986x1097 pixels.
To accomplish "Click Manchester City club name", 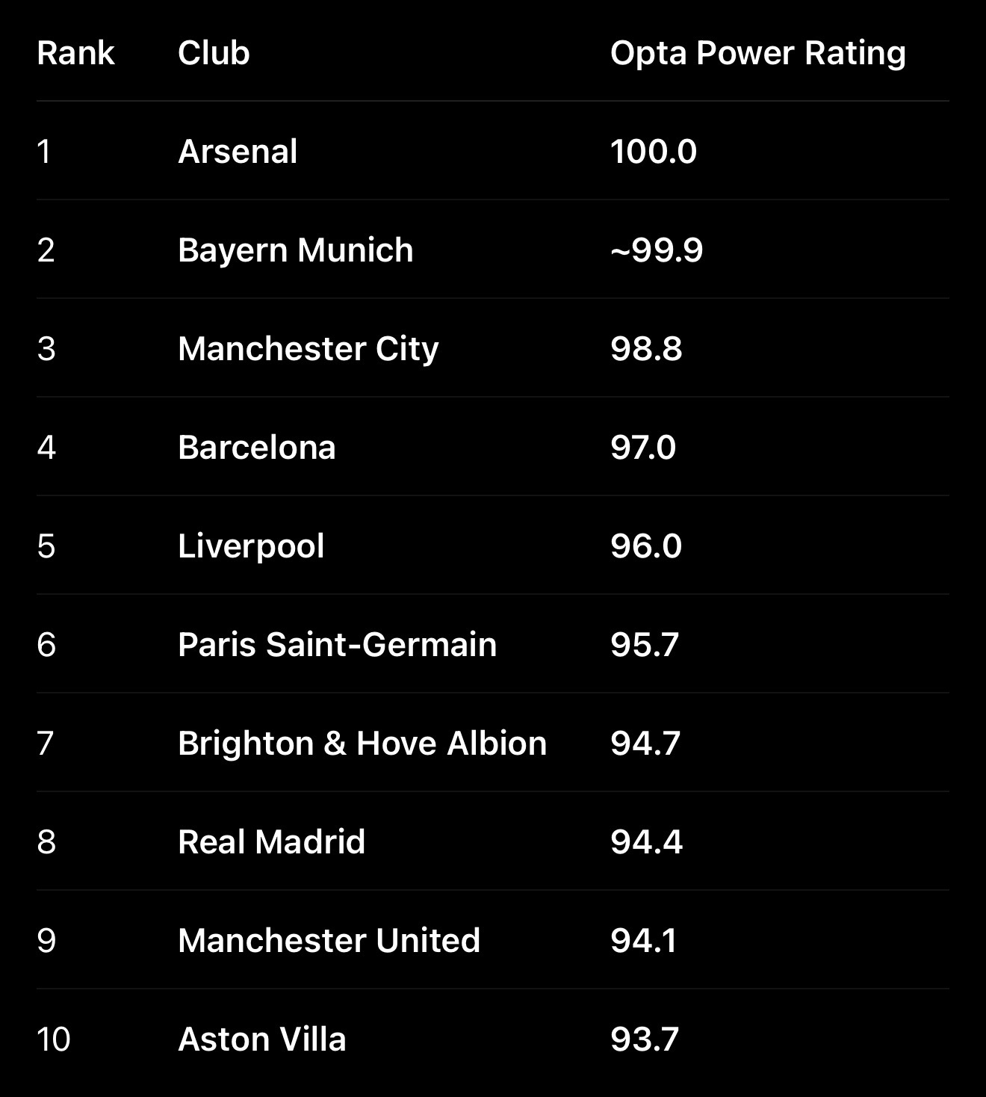I will pos(308,349).
